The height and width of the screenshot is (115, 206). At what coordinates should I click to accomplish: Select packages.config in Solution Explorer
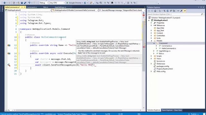tap(163, 66)
